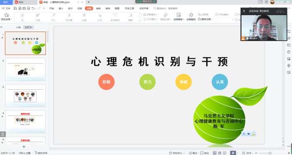This screenshot has width=292, height=155.
Task: Click the zoom slider handle
Action: pos(270,153)
